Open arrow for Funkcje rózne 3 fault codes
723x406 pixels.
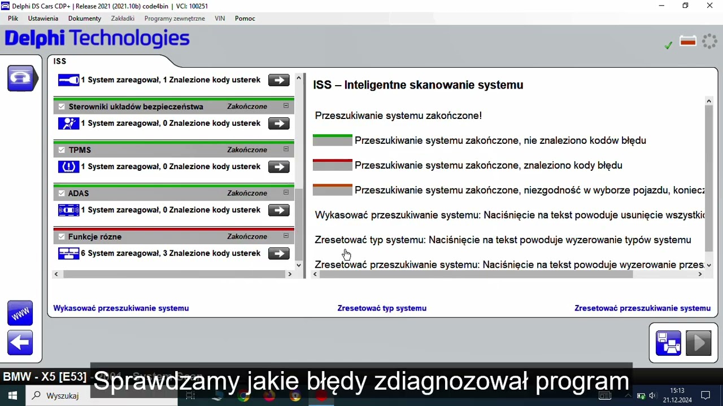point(278,254)
